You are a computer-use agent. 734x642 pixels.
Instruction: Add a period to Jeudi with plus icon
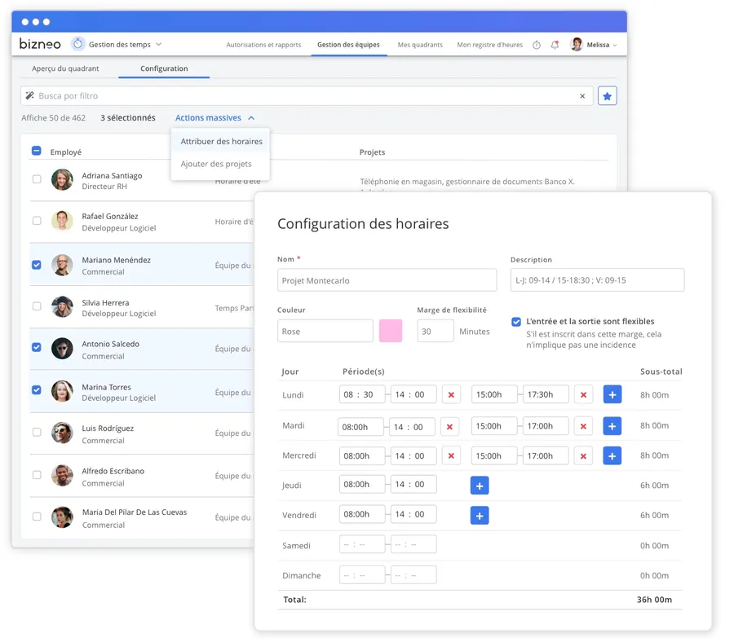(480, 486)
